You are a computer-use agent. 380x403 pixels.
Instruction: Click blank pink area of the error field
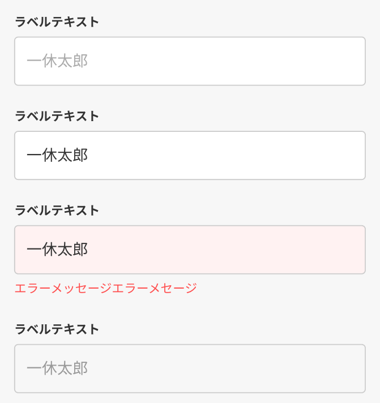coord(227,250)
